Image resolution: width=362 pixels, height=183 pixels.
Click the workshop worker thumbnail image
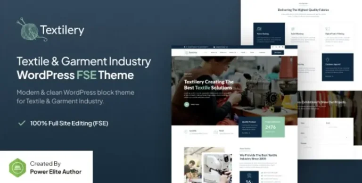(193, 165)
